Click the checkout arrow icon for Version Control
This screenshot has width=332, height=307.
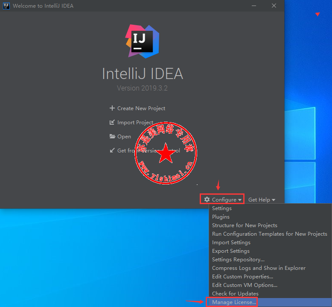pyautogui.click(x=112, y=150)
